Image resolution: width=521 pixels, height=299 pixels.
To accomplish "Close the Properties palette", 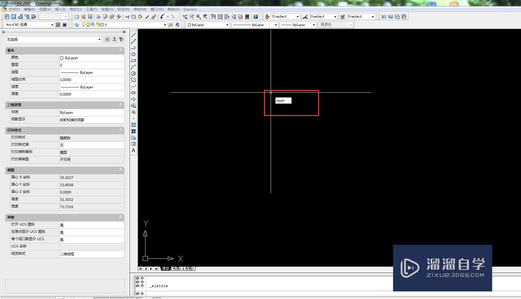I will coord(124,32).
